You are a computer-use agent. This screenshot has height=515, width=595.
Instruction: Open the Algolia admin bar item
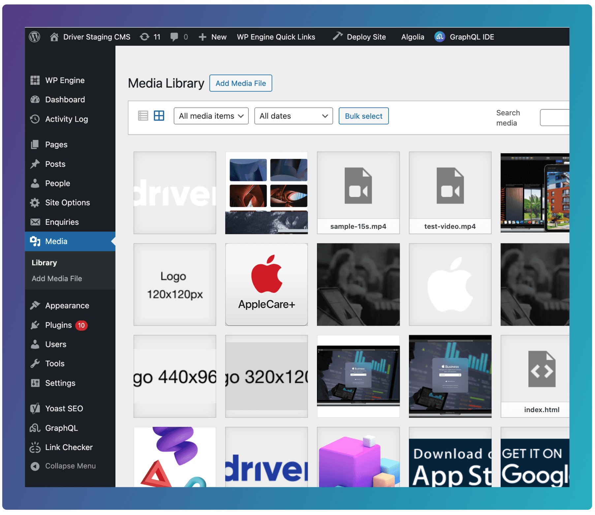[413, 37]
